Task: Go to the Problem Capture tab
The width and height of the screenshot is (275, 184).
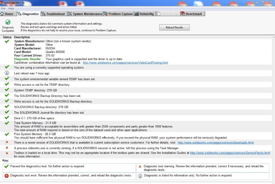Action: 118,14
